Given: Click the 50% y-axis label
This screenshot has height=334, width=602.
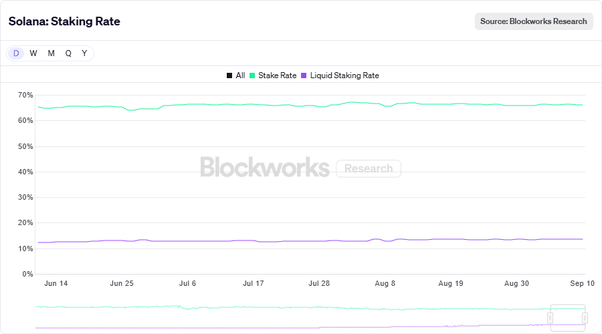Looking at the screenshot, I should tap(25, 146).
